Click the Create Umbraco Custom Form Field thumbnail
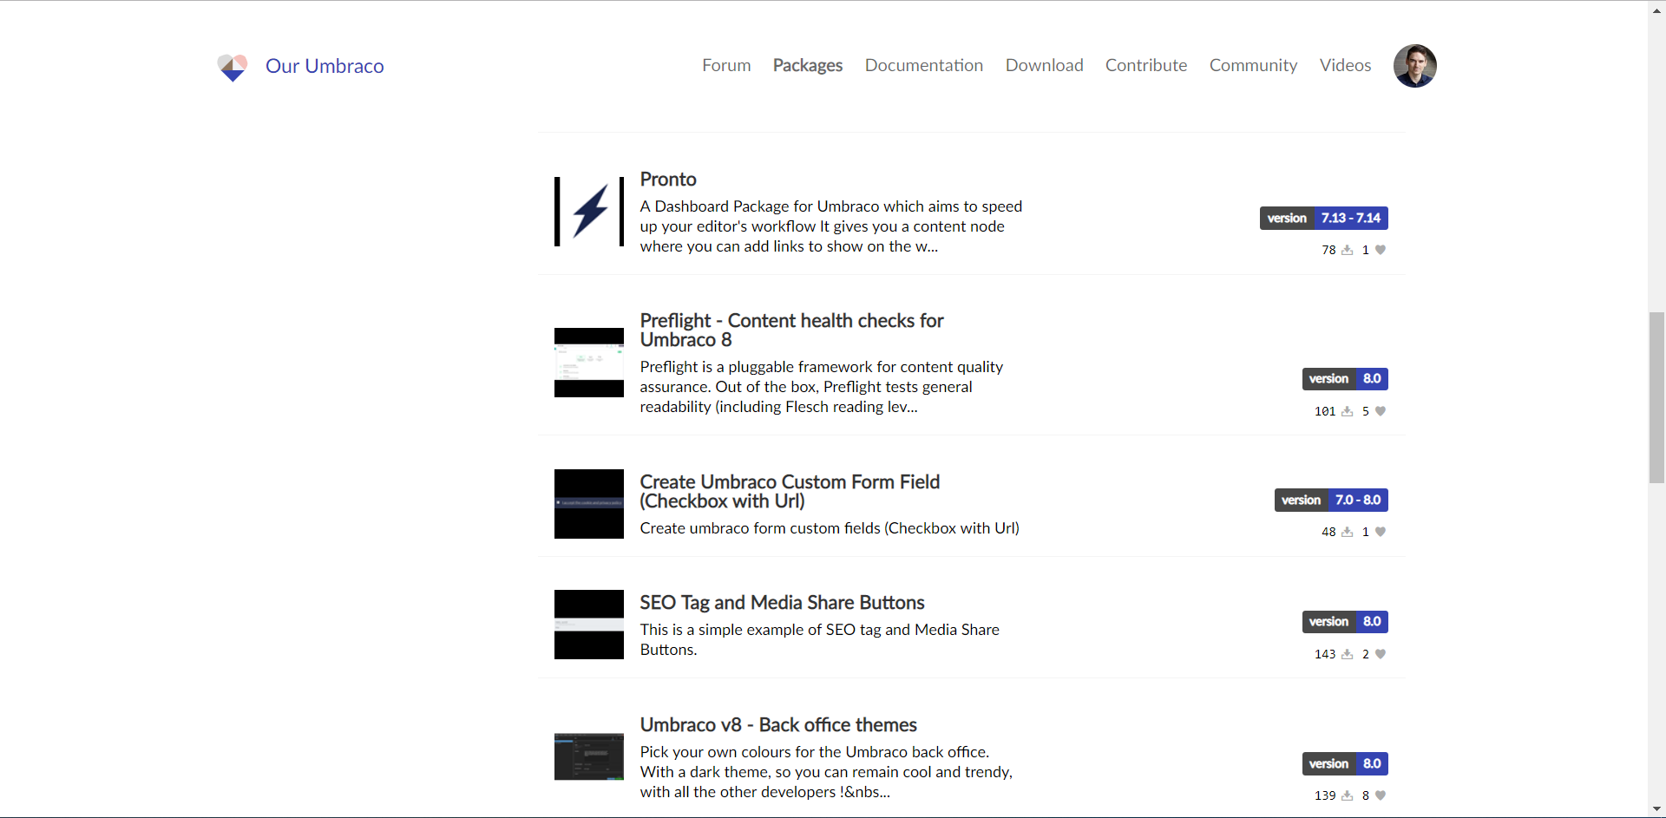Viewport: 1666px width, 818px height. (588, 503)
